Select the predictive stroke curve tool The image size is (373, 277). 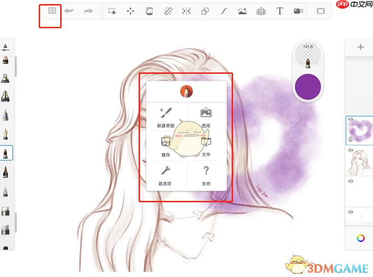coord(223,11)
